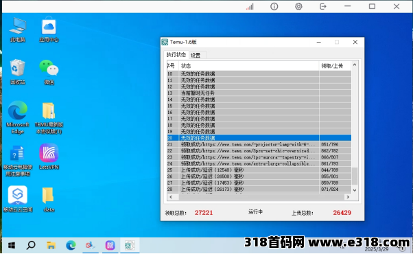Open the TEMU最新版本协议版(1) folder
413x254 pixels.
pos(49,118)
